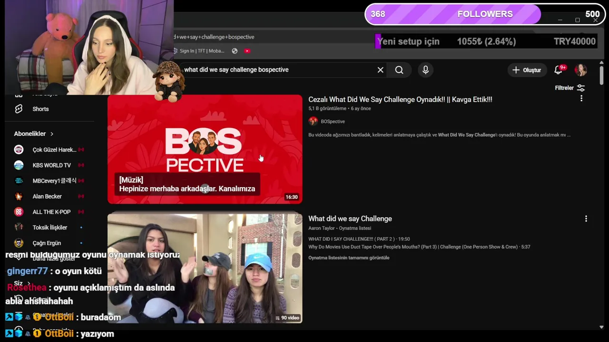Open What did we say Challenge playlist title
Image resolution: width=609 pixels, height=342 pixels.
click(x=350, y=218)
